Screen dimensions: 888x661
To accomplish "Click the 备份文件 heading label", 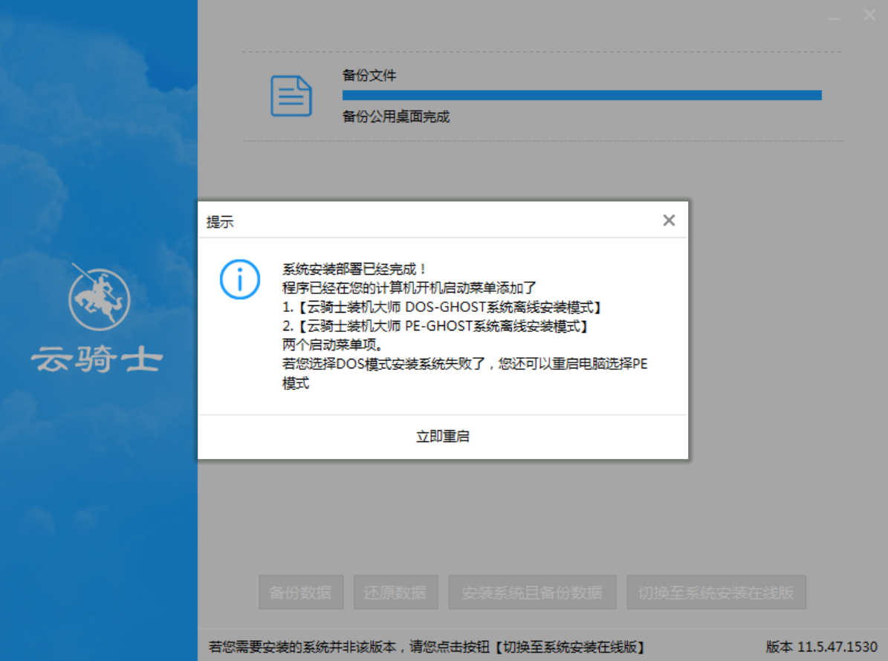I will pyautogui.click(x=369, y=75).
